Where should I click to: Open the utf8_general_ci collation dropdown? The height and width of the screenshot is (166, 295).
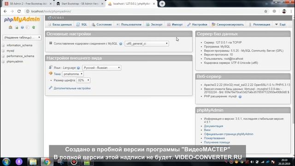tap(147, 44)
